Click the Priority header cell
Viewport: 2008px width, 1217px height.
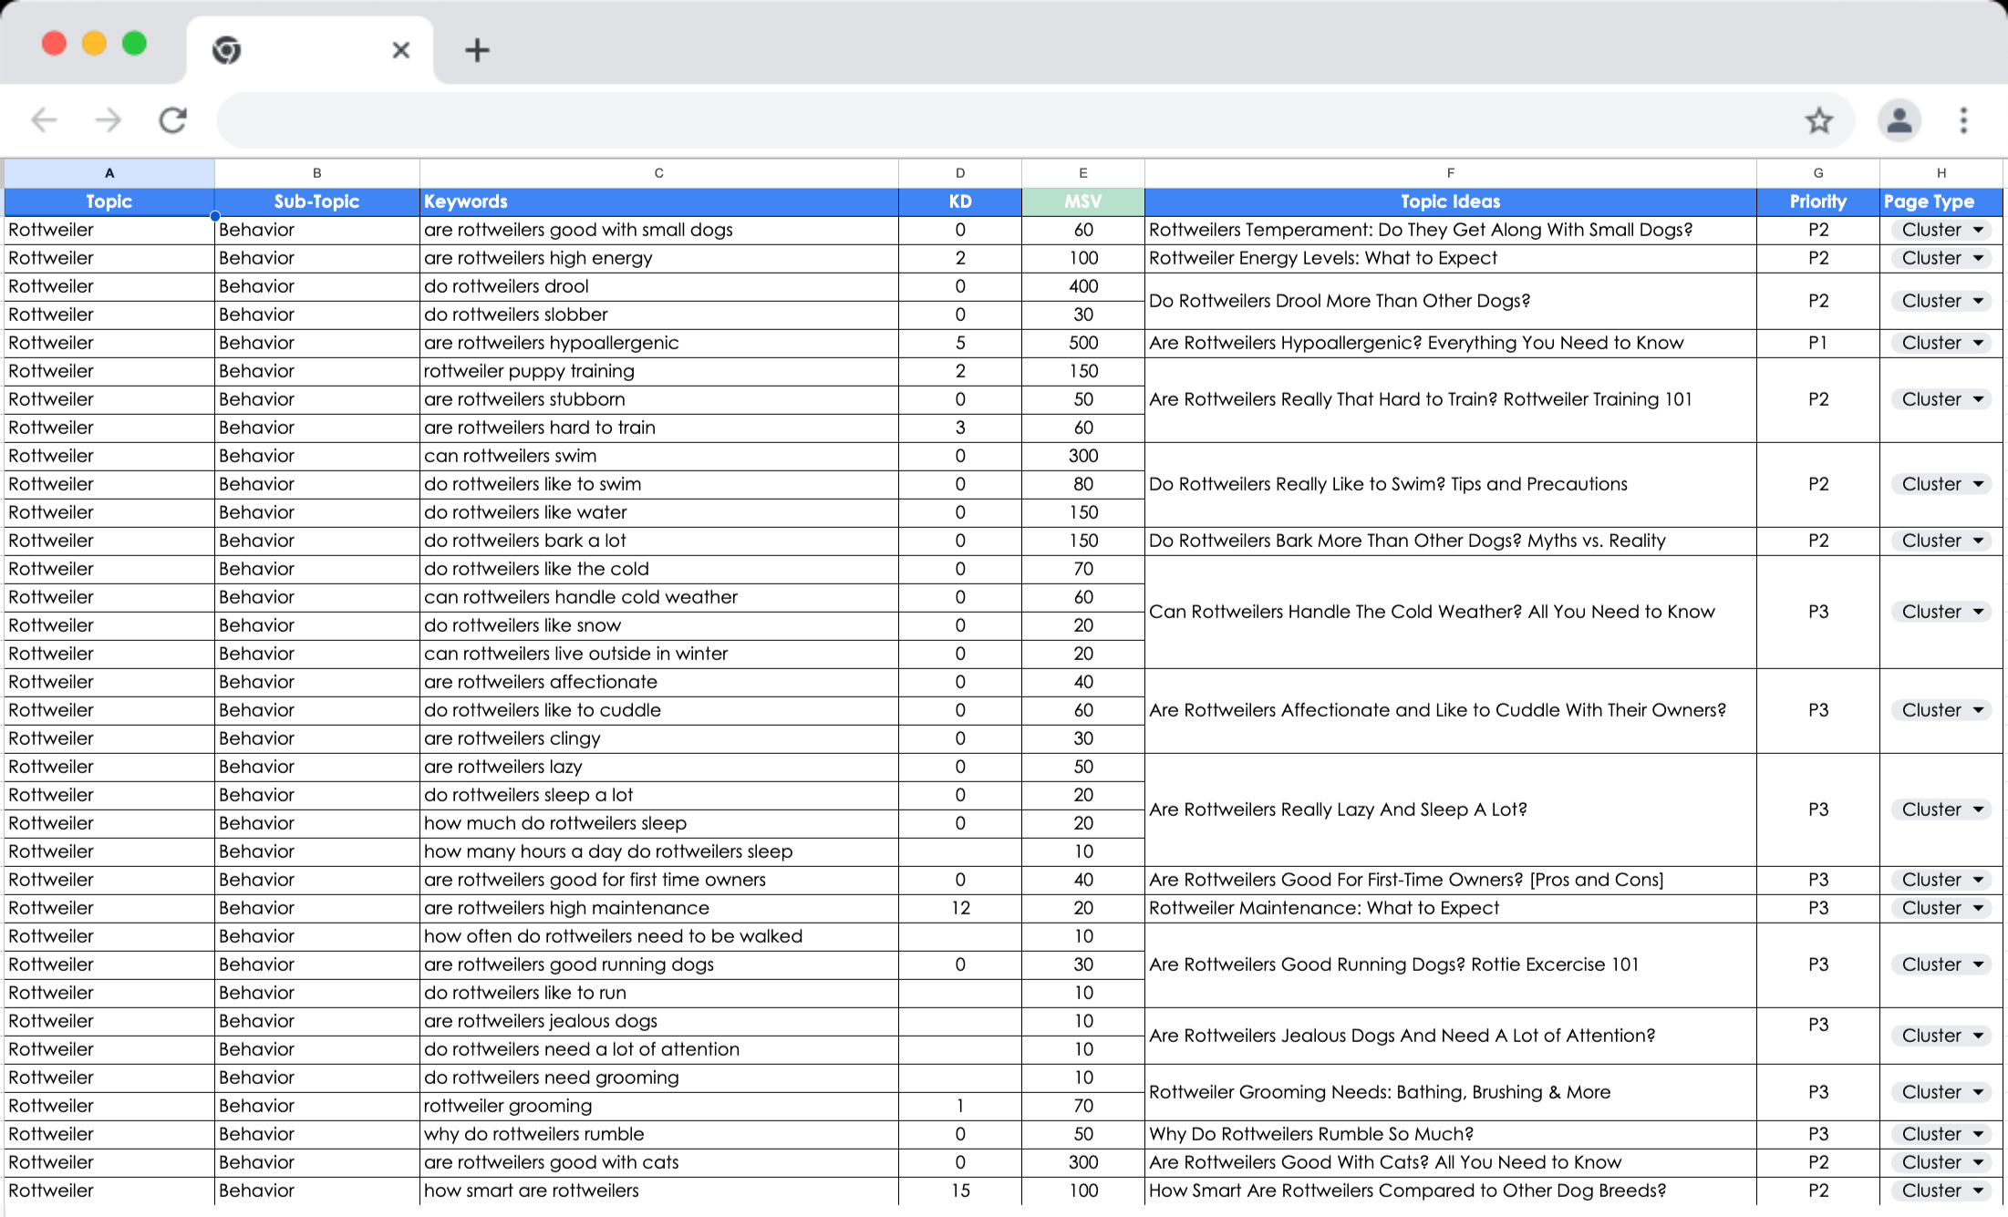point(1818,202)
